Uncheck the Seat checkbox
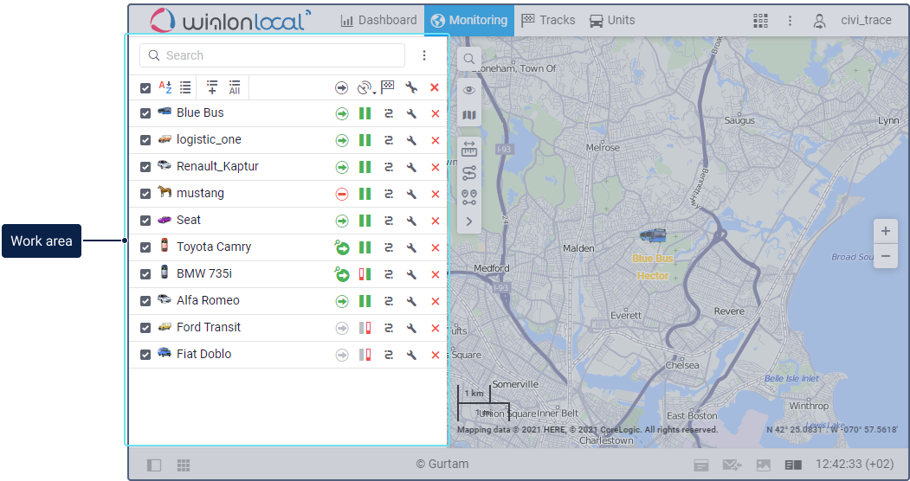Viewport: 910px width, 481px height. tap(145, 221)
